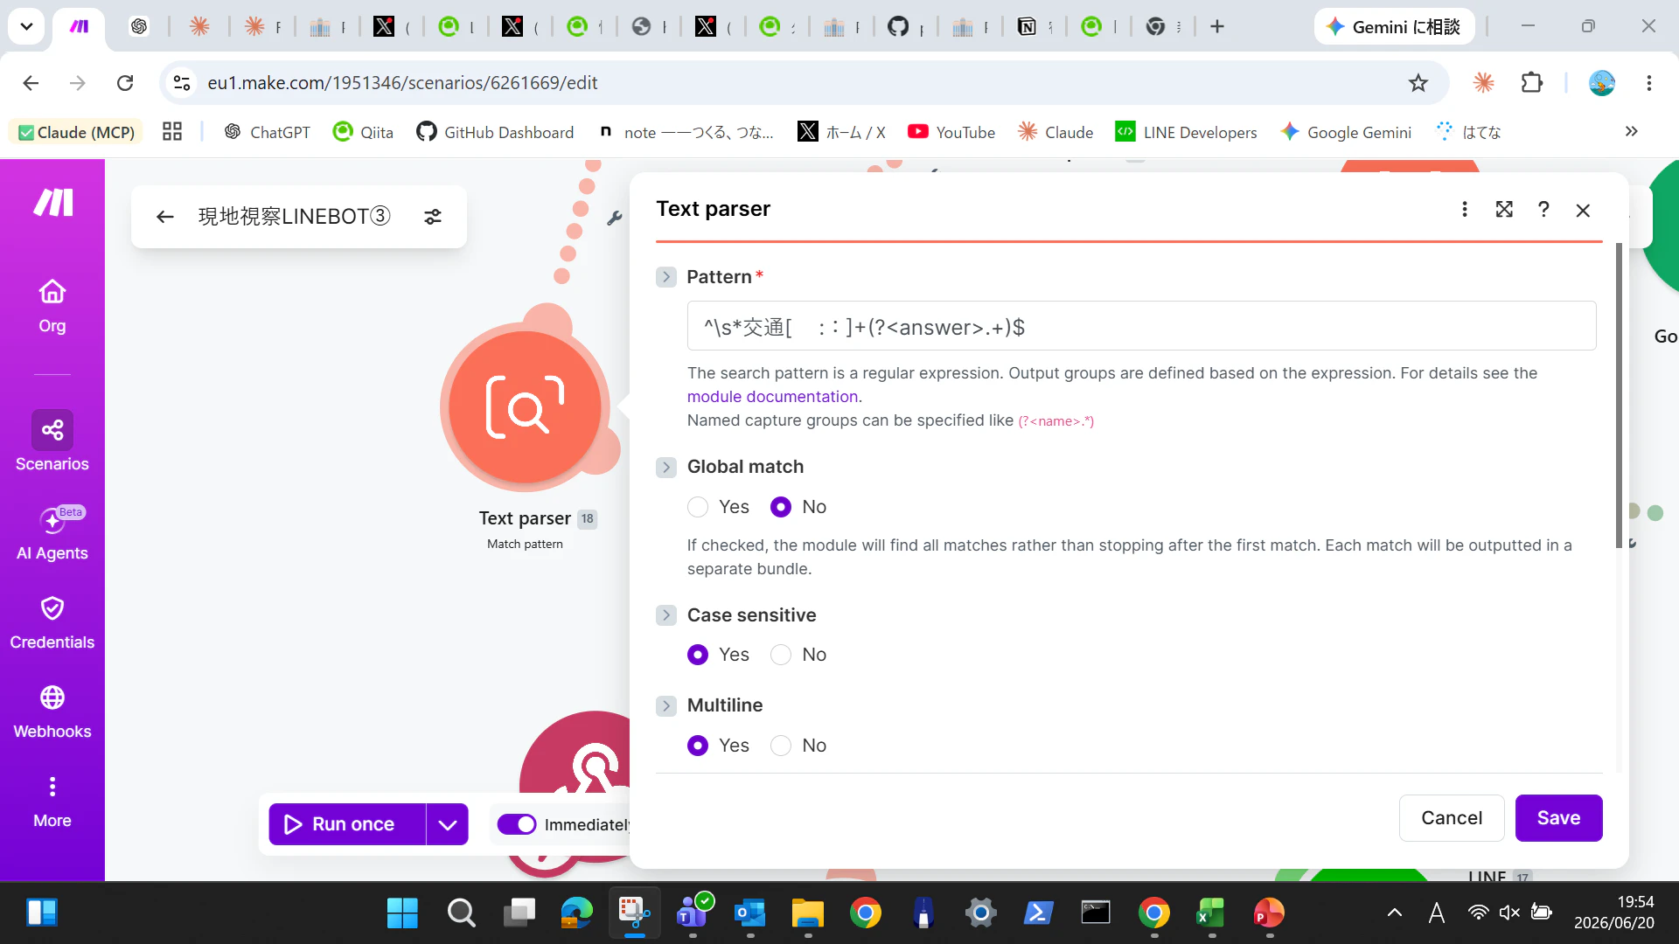Toggle the Immediately scheduling switch
This screenshot has width=1679, height=944.
pyautogui.click(x=517, y=824)
